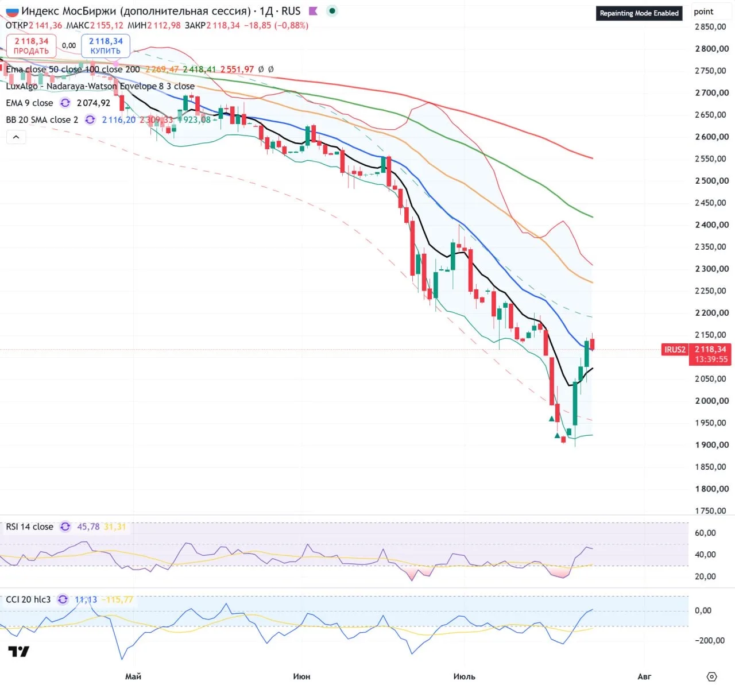Click the Russian flag symbol icon
Screen dimensions: 735x685
pyautogui.click(x=12, y=11)
